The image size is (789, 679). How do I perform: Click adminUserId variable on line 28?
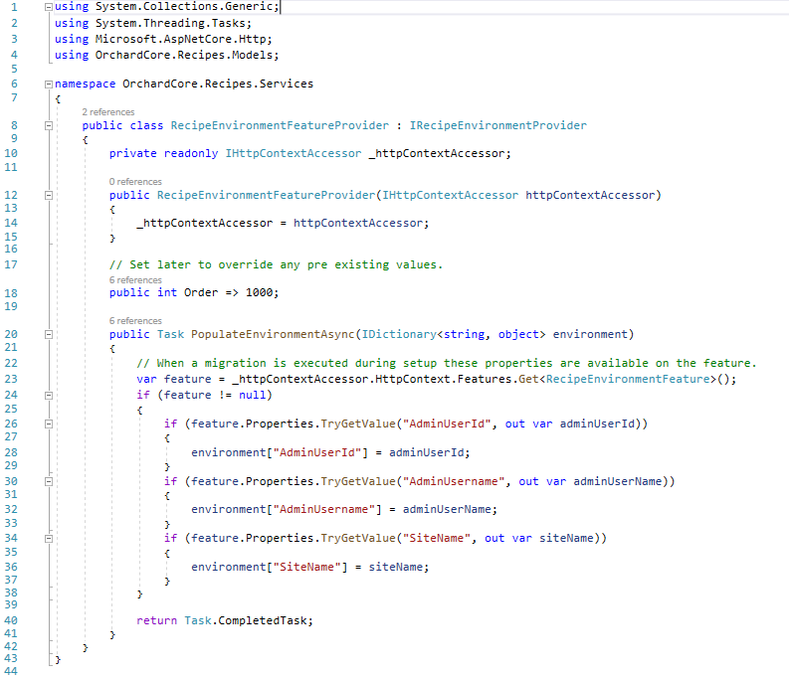click(426, 452)
